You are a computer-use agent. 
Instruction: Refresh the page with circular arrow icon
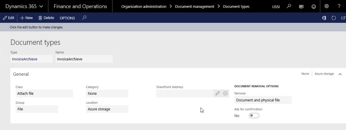(334, 18)
